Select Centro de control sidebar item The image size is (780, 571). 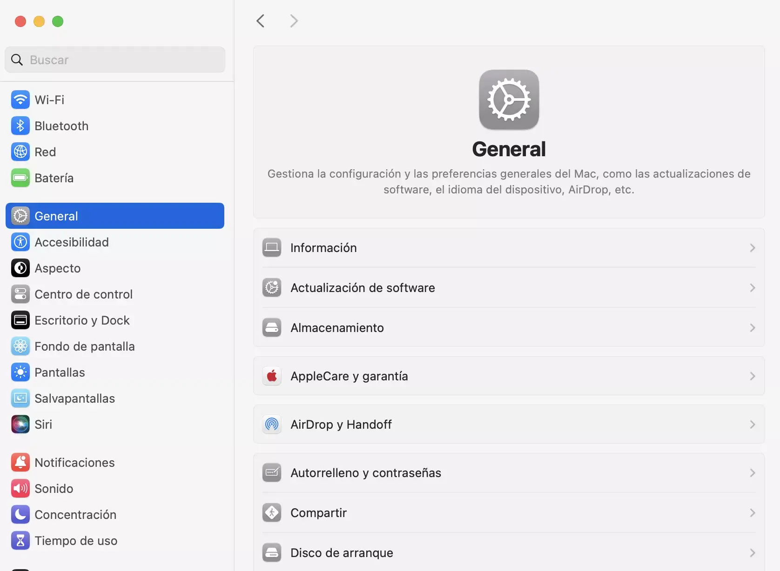83,294
